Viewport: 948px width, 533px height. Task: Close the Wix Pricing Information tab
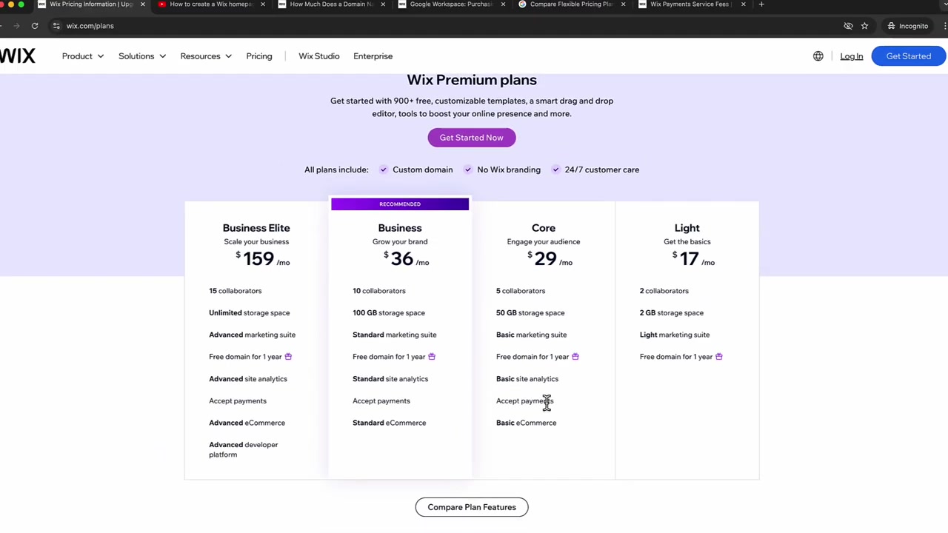[142, 4]
